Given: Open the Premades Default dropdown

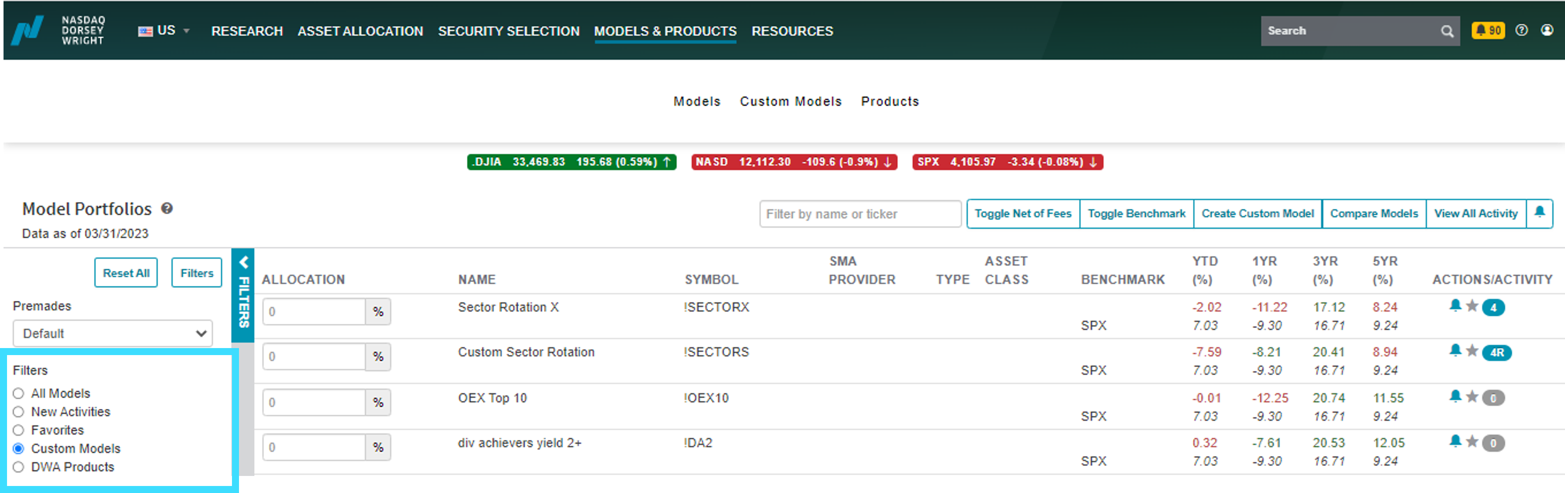Looking at the screenshot, I should [112, 334].
